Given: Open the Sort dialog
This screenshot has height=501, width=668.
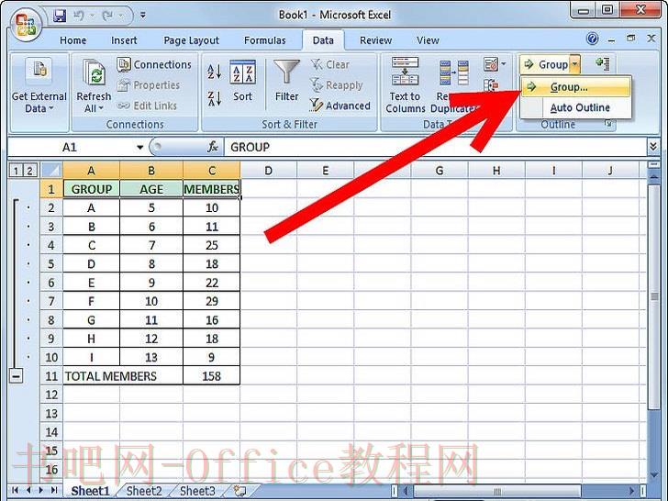Looking at the screenshot, I should pos(242,81).
